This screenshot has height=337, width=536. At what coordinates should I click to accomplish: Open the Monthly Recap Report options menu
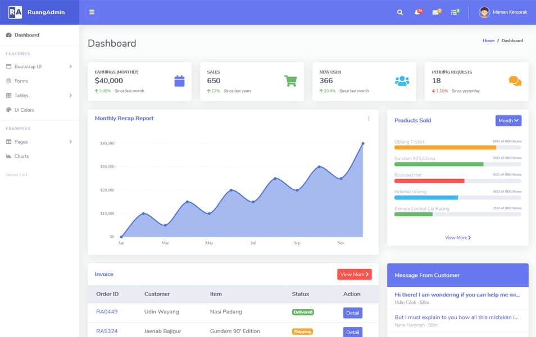point(369,119)
